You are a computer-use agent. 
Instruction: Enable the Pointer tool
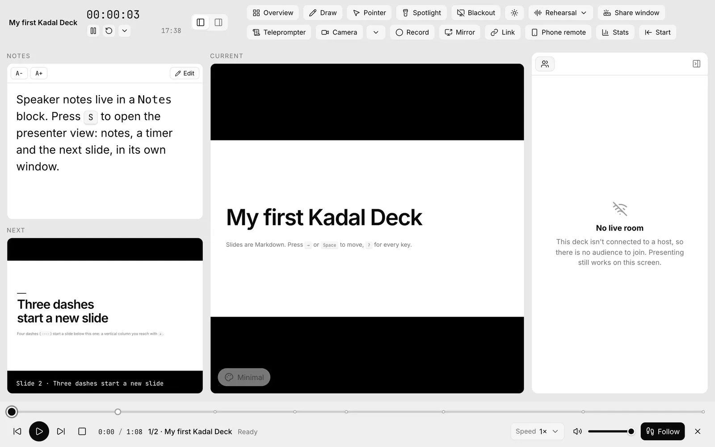tap(369, 13)
